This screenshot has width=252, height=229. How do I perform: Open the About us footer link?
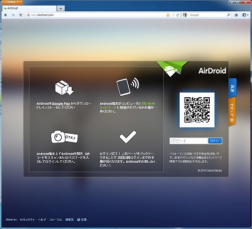[x=11, y=220]
